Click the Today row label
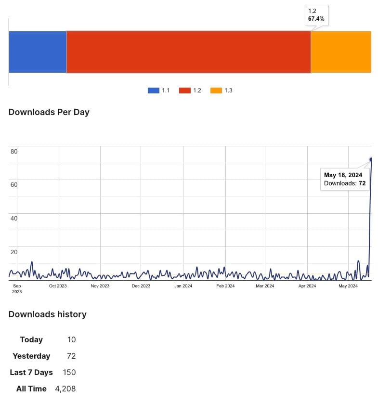378x402 pixels. click(x=31, y=340)
